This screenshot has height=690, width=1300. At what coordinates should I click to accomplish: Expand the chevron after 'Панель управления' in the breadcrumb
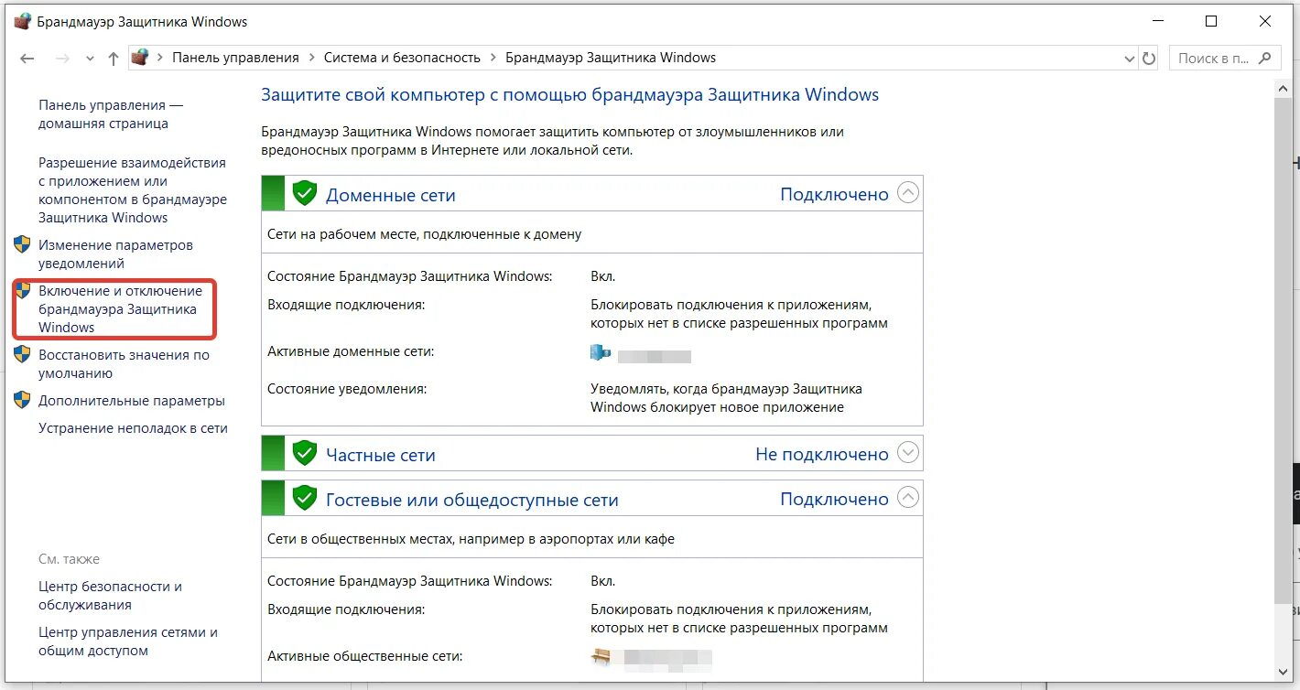pyautogui.click(x=311, y=58)
